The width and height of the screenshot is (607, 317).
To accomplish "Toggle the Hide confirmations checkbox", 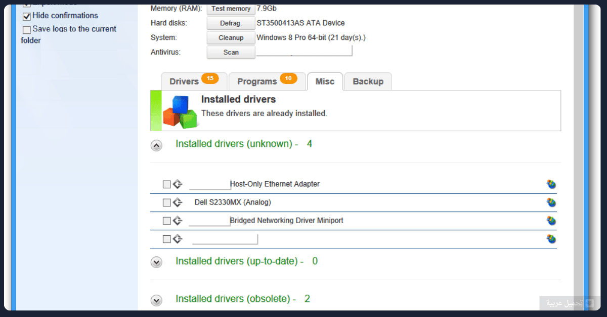I will tap(27, 16).
